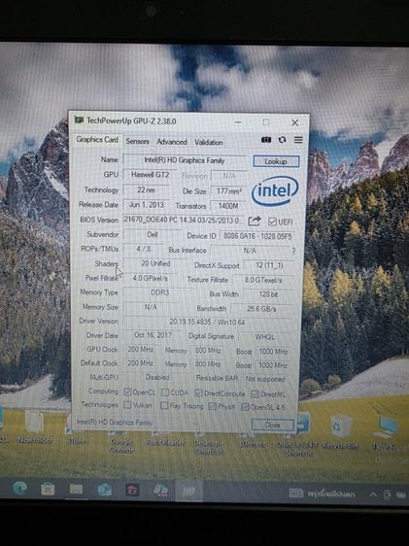Switch to the Sensors tab

coord(138,141)
